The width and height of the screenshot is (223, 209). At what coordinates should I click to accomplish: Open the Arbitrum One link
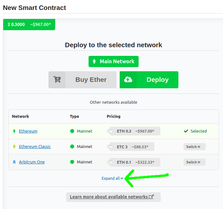tap(32, 162)
